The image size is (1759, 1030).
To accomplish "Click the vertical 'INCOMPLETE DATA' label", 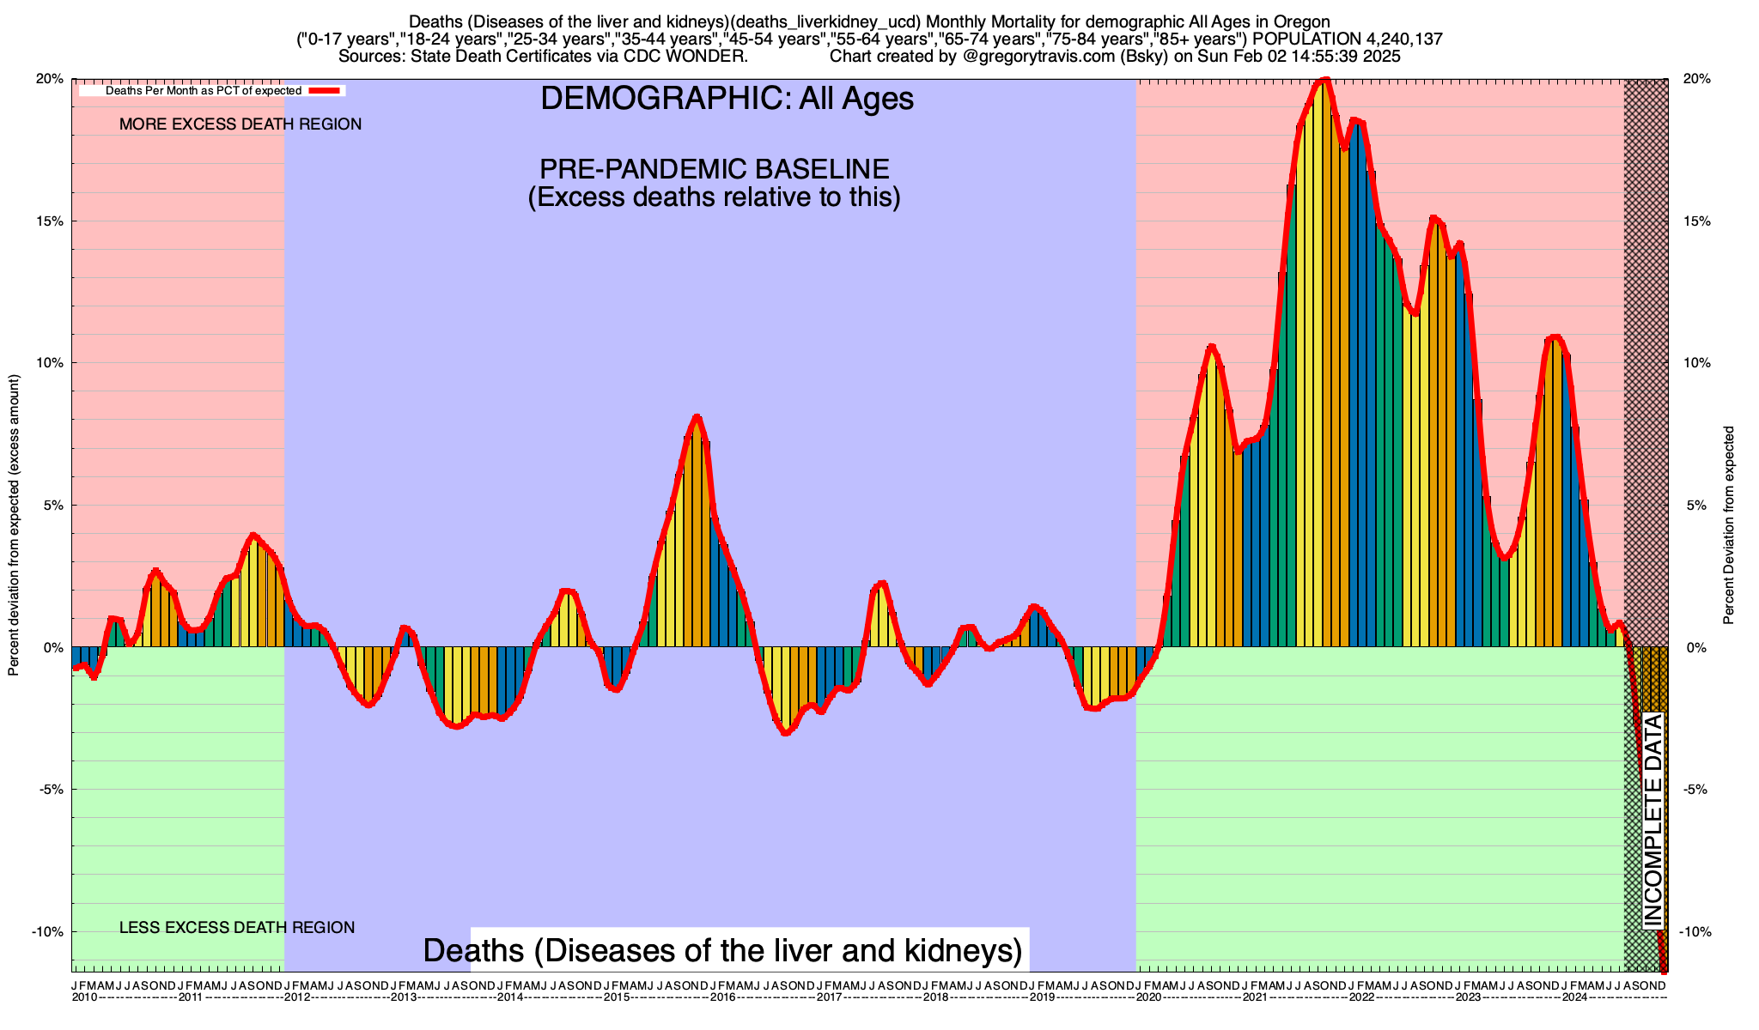I will (1652, 821).
